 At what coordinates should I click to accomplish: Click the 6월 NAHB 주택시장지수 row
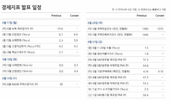pos(40,84)
